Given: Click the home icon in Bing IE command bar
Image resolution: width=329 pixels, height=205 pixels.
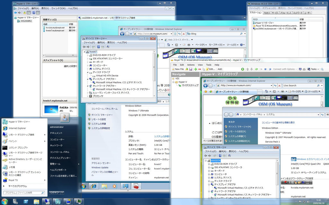Looking at the screenshot, I should click(x=168, y=45).
